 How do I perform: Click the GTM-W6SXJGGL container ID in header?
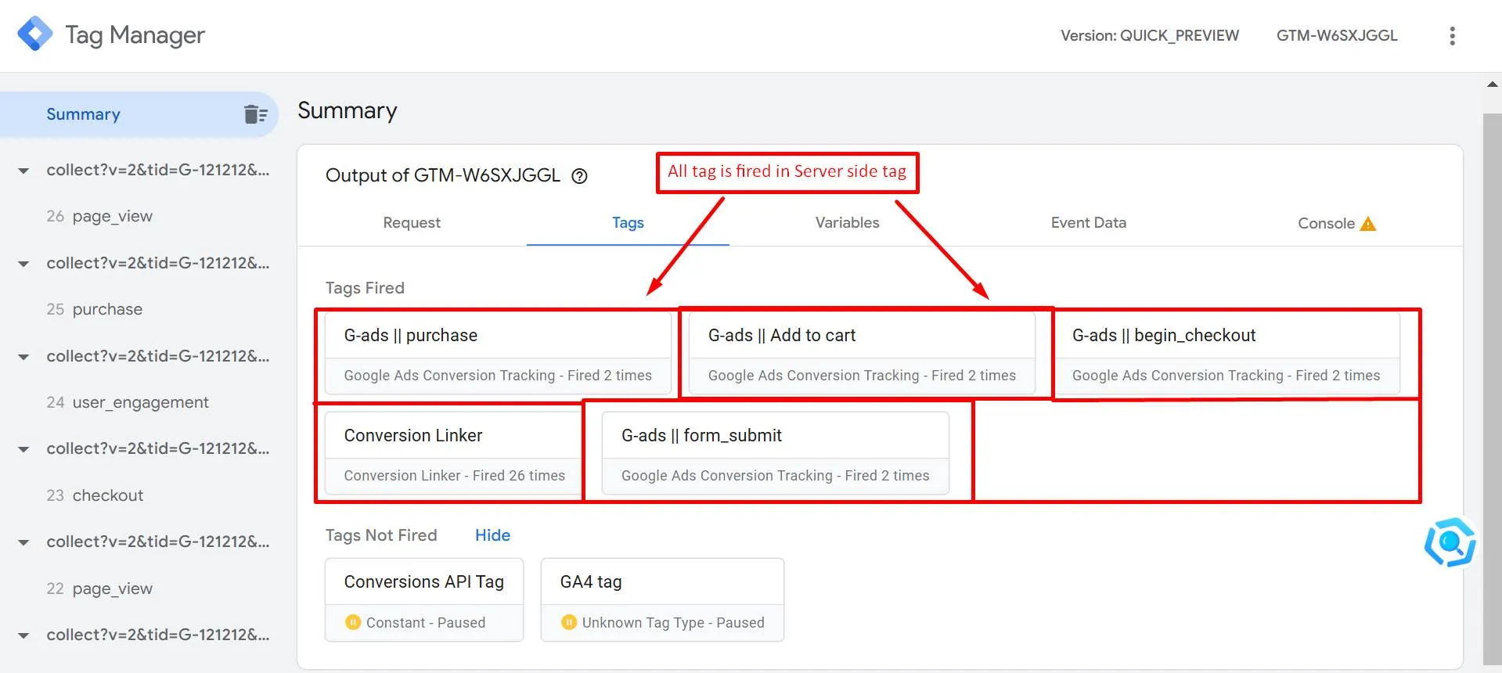(1337, 35)
